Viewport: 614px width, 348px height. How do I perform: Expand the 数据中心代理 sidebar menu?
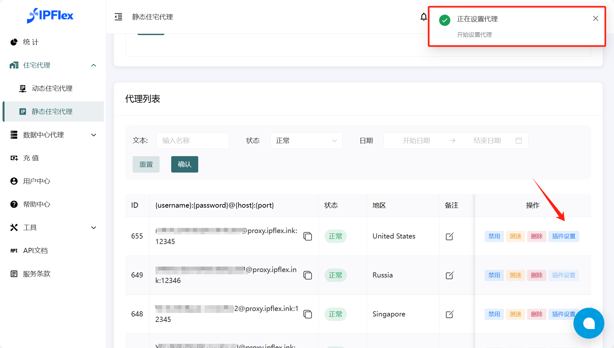point(53,135)
